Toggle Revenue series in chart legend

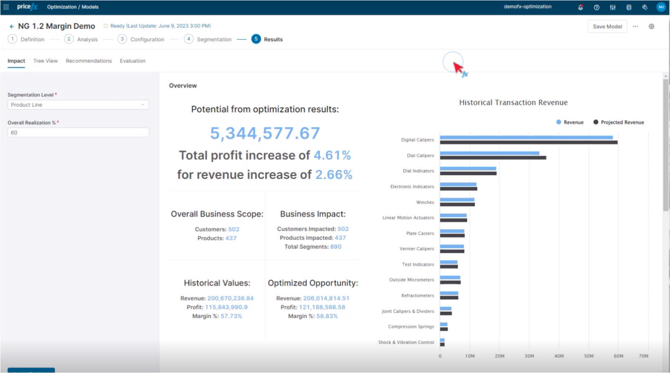click(x=570, y=122)
